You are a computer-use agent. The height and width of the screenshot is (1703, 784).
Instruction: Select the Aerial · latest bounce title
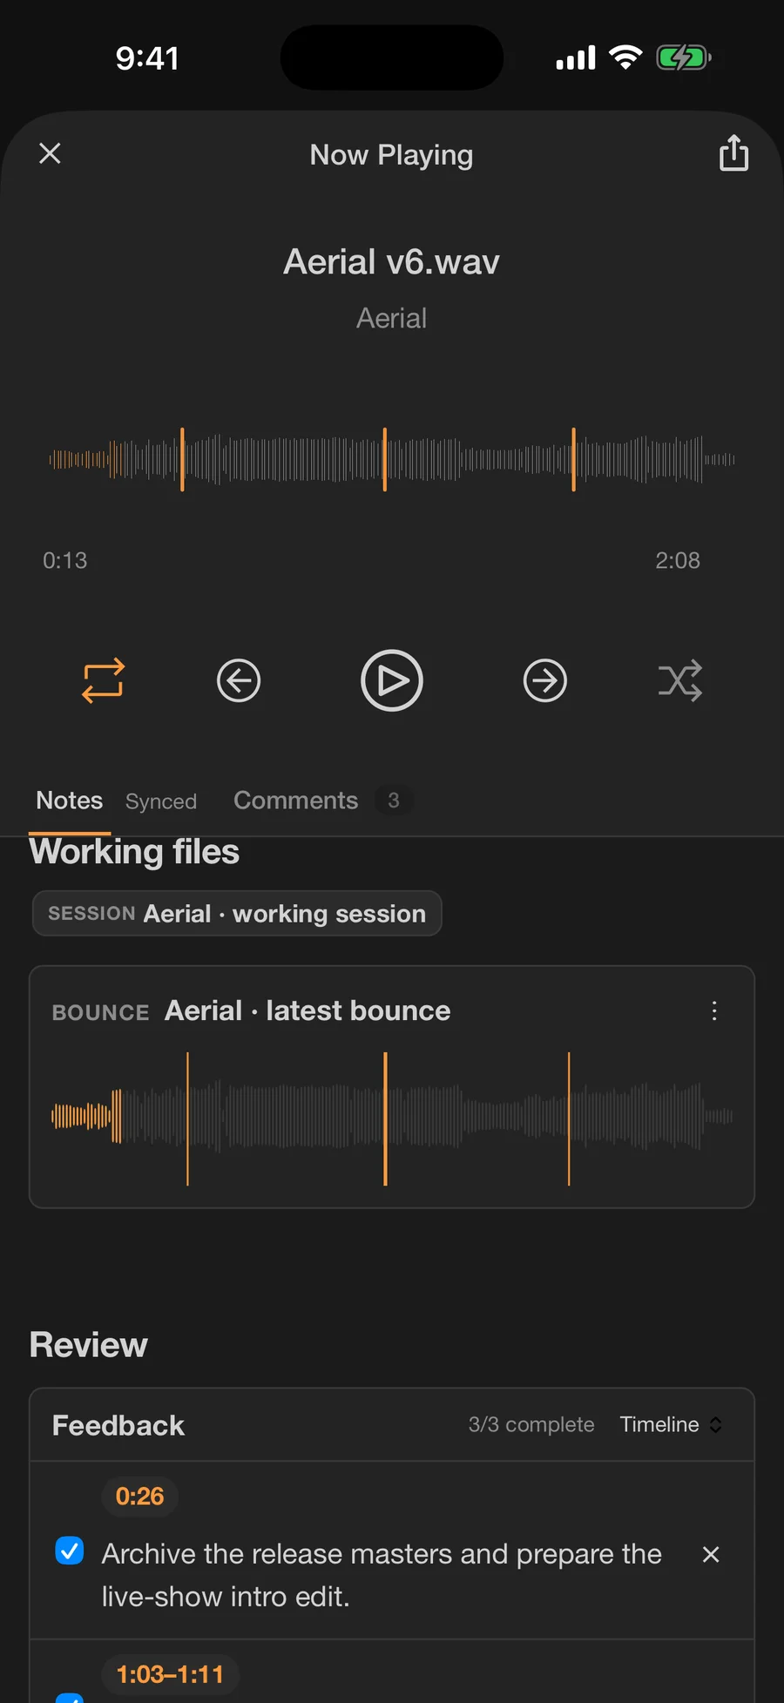tap(308, 1010)
